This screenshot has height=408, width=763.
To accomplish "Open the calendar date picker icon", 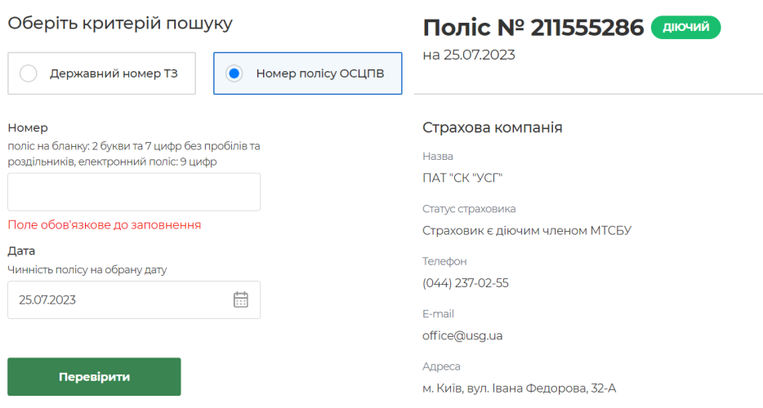I will point(241,299).
